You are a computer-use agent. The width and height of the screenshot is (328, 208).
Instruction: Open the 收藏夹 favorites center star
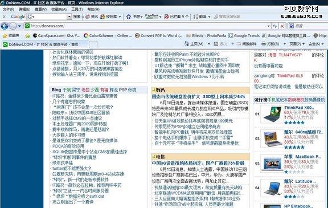[x=5, y=35]
